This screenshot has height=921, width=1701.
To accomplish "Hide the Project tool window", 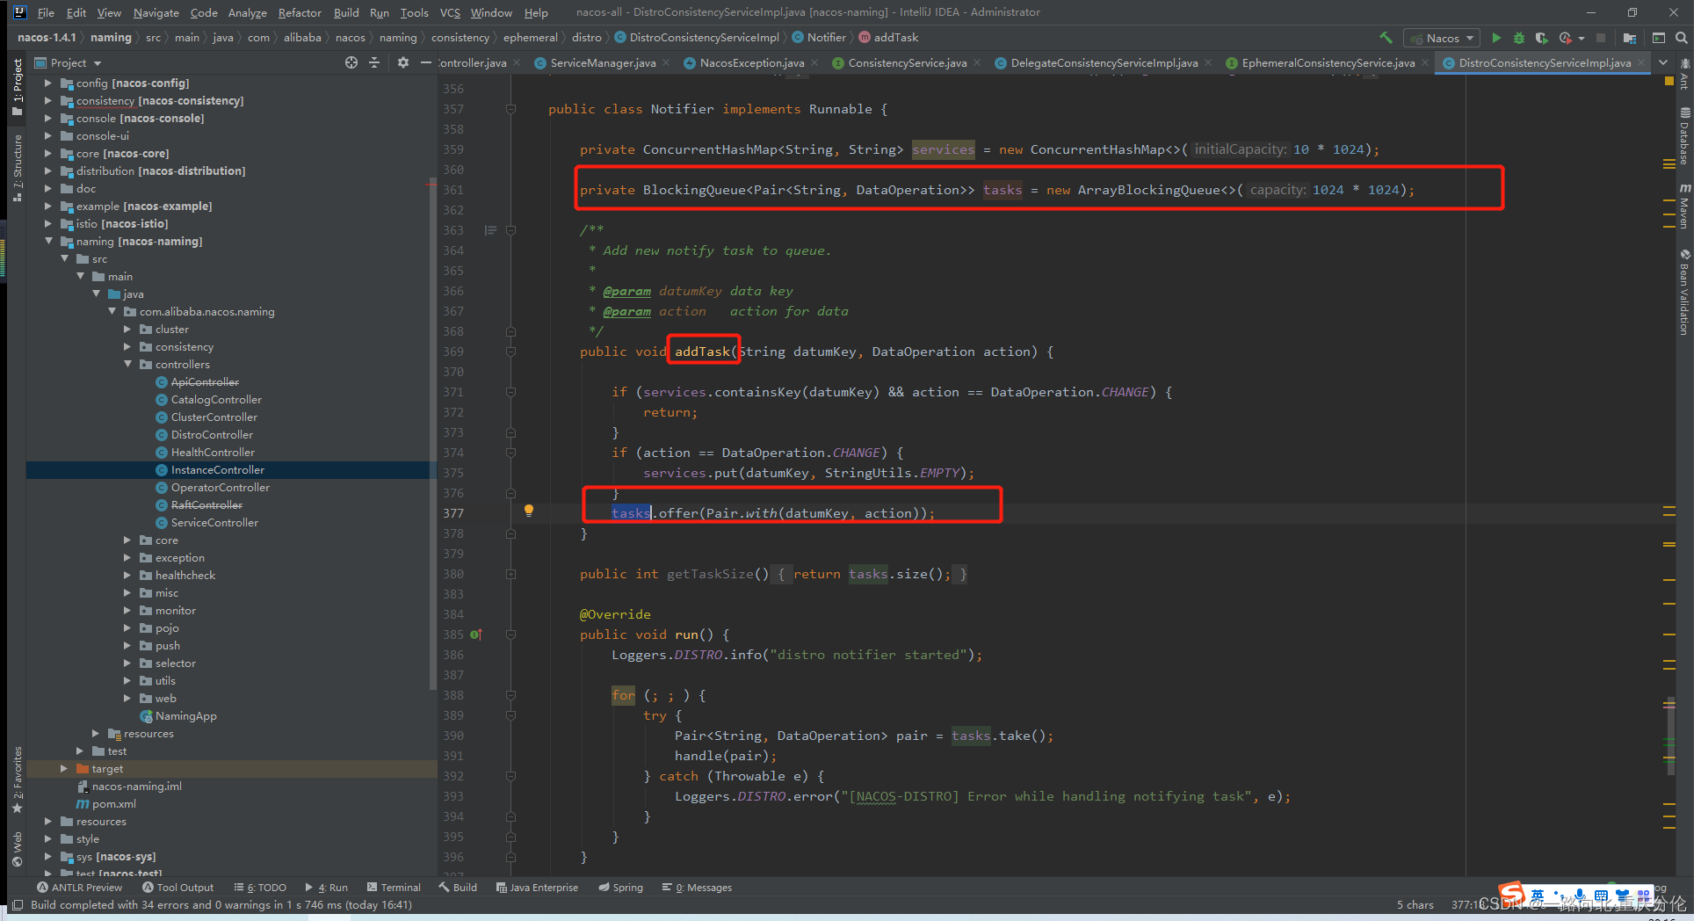I will coord(426,62).
